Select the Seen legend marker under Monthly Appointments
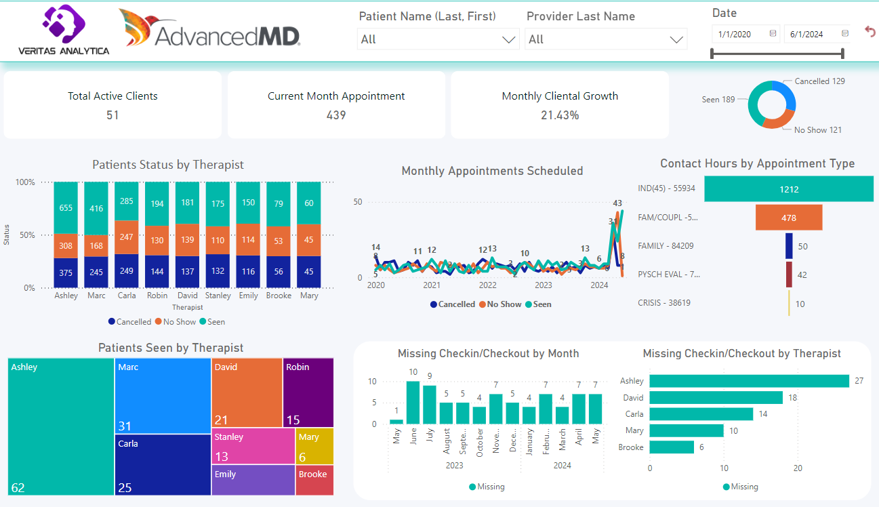 [529, 305]
